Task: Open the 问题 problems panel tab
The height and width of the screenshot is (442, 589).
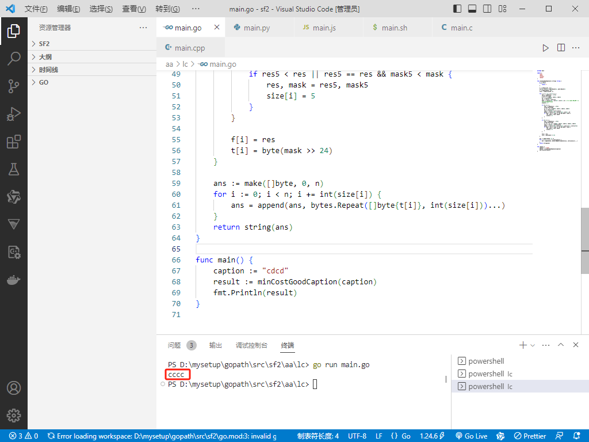Action: pyautogui.click(x=174, y=345)
